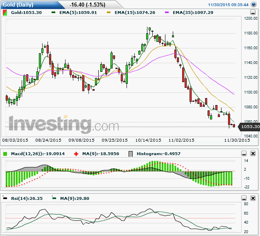Click the 1200.00 price axis label
The width and height of the screenshot is (260, 236).
(251, 18)
